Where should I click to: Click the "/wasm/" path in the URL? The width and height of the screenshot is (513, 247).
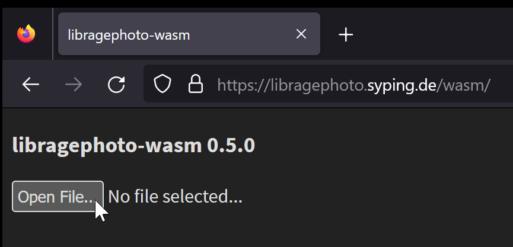[x=464, y=85]
